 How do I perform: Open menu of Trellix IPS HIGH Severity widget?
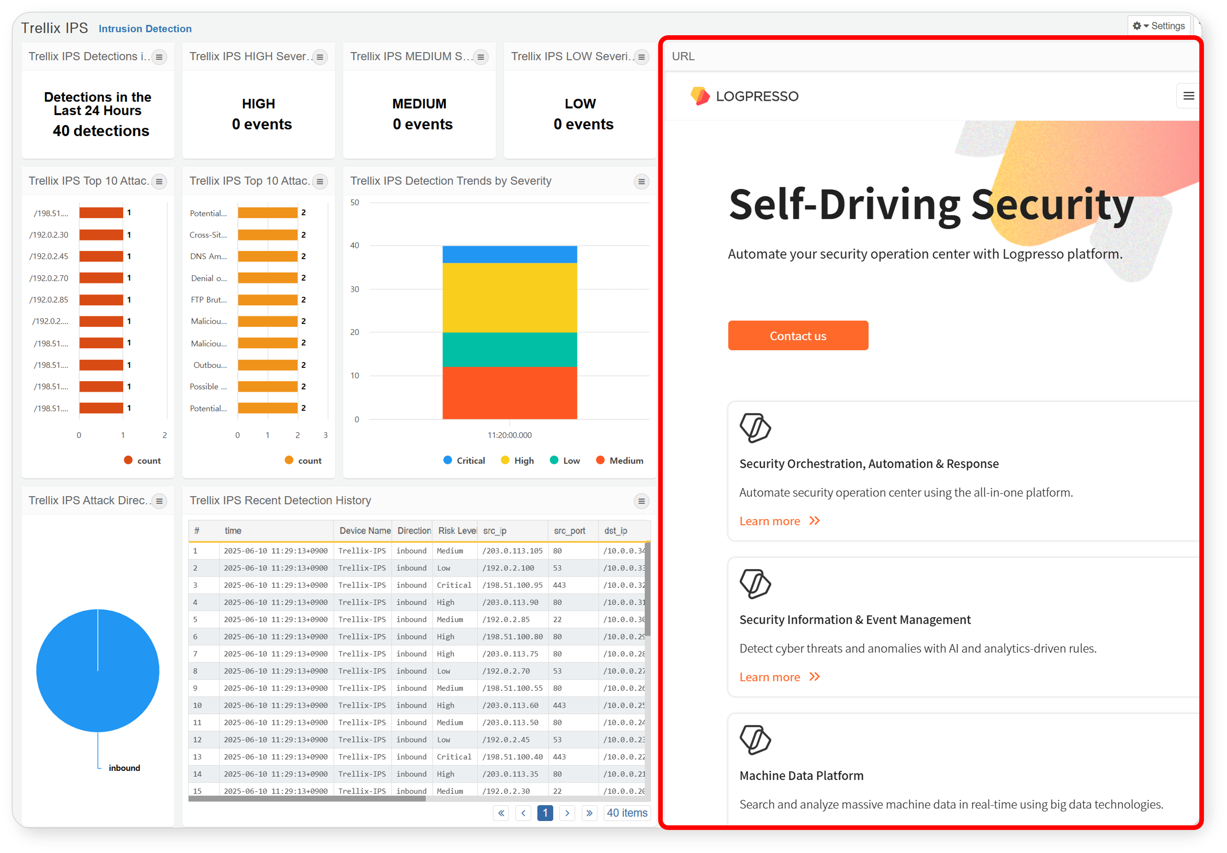click(320, 57)
